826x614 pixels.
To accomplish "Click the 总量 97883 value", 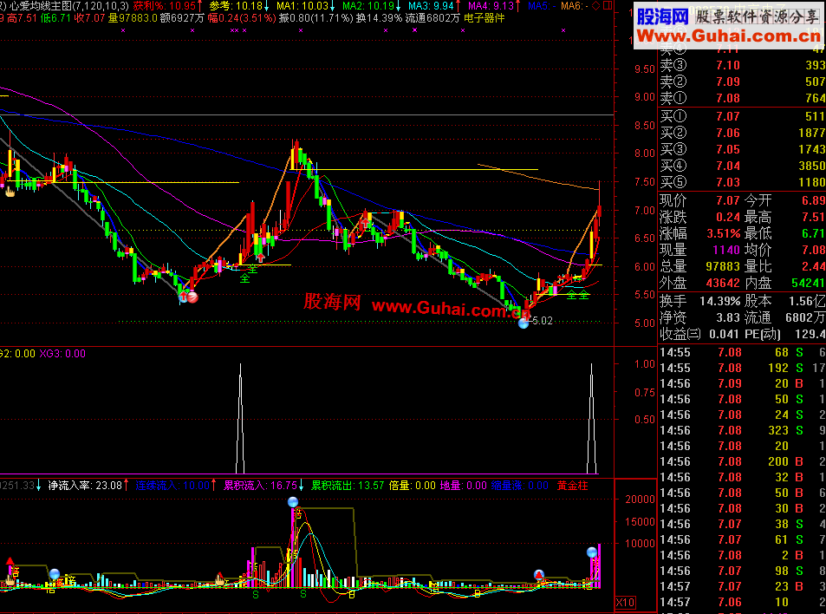I will [723, 267].
